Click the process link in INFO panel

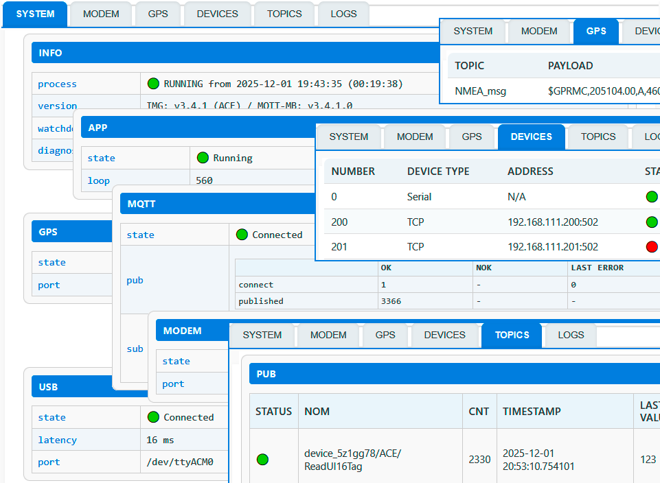click(57, 83)
